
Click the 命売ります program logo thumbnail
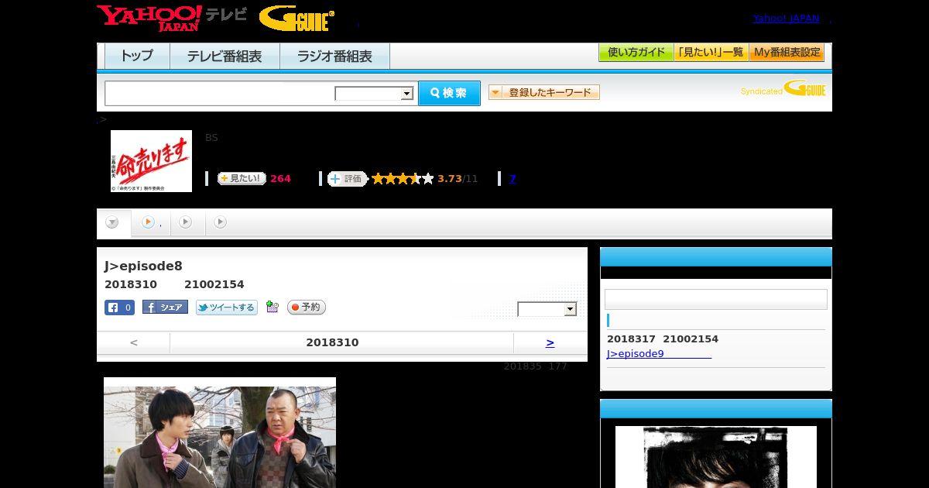pos(151,161)
